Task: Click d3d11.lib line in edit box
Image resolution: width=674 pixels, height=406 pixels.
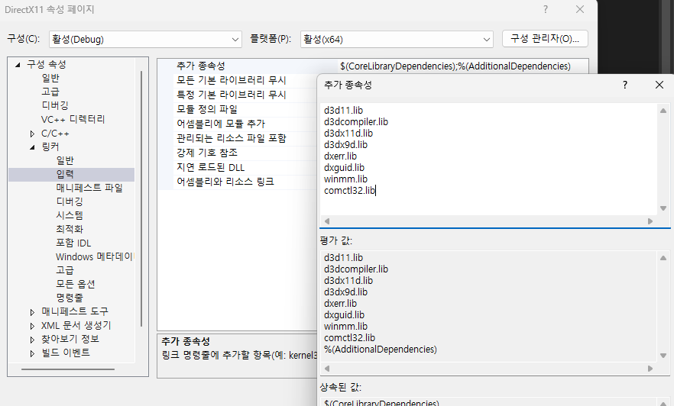Action: coord(343,111)
